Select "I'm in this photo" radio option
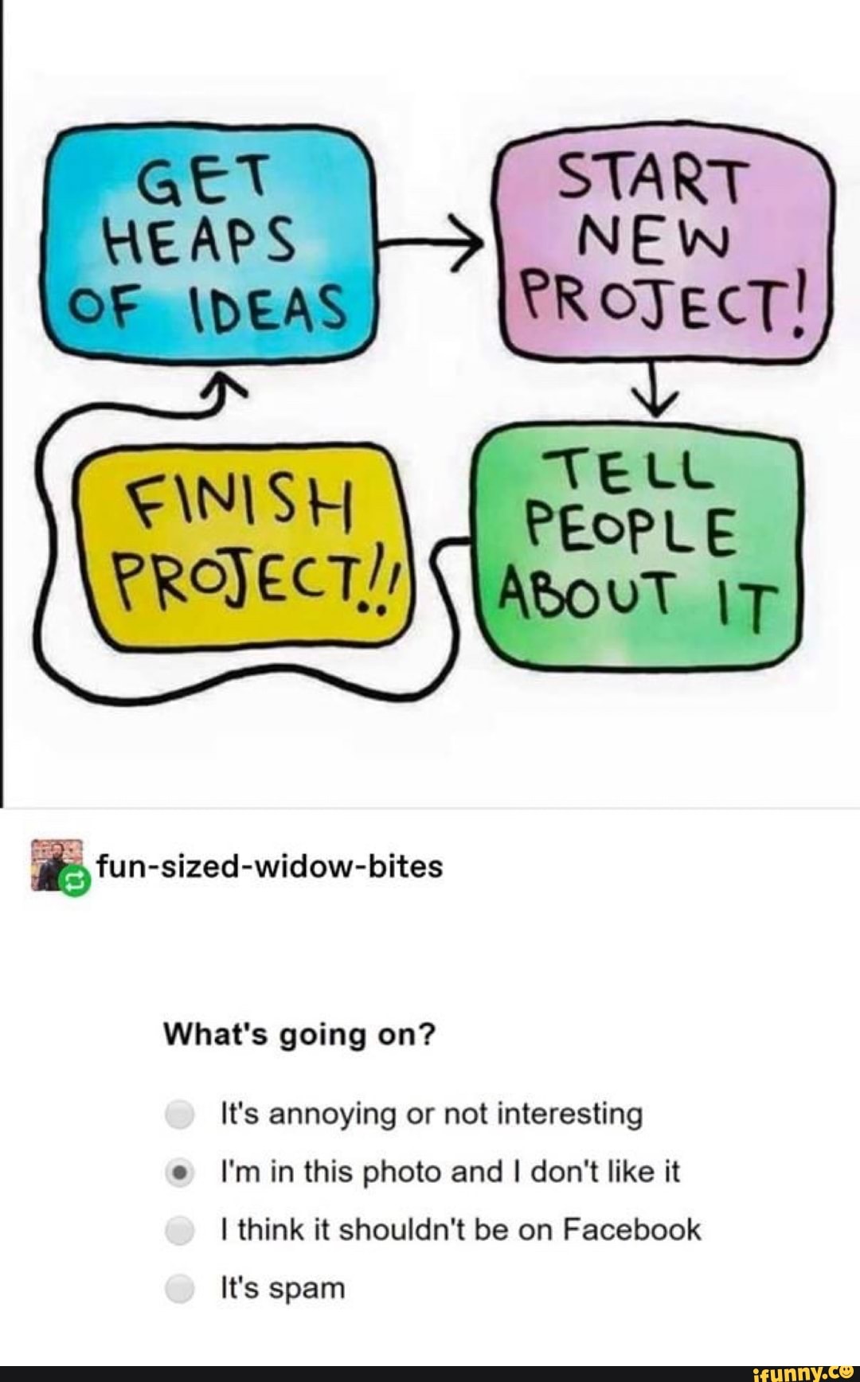Screen dimensions: 860x1382 [180, 1173]
